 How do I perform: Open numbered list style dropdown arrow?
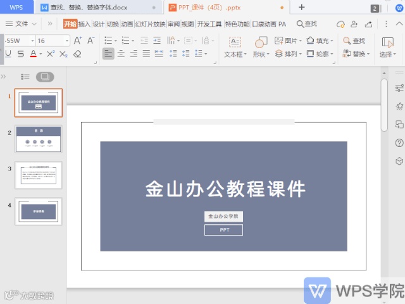point(133,41)
